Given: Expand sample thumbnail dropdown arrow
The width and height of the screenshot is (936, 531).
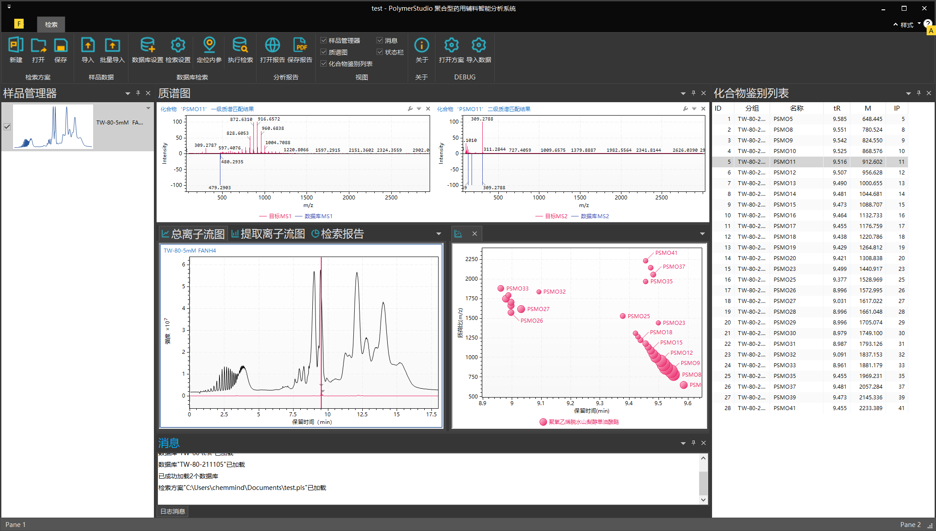Looking at the screenshot, I should [148, 108].
